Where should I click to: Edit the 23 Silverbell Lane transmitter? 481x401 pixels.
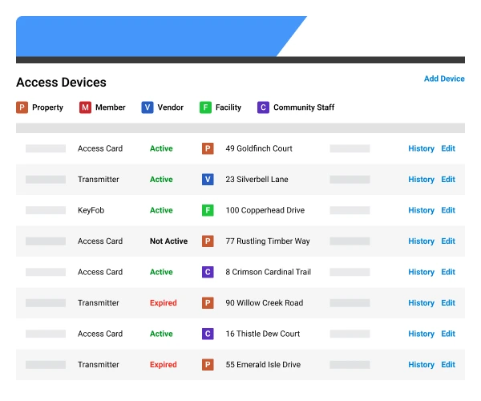coord(448,180)
